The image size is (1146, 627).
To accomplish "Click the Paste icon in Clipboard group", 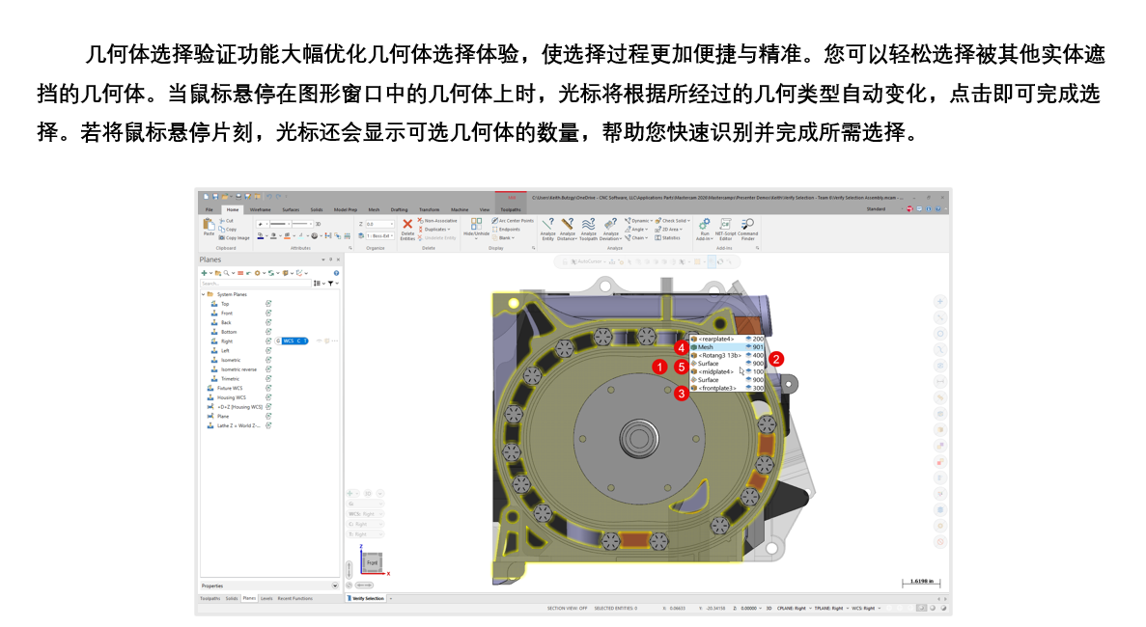I will click(210, 224).
